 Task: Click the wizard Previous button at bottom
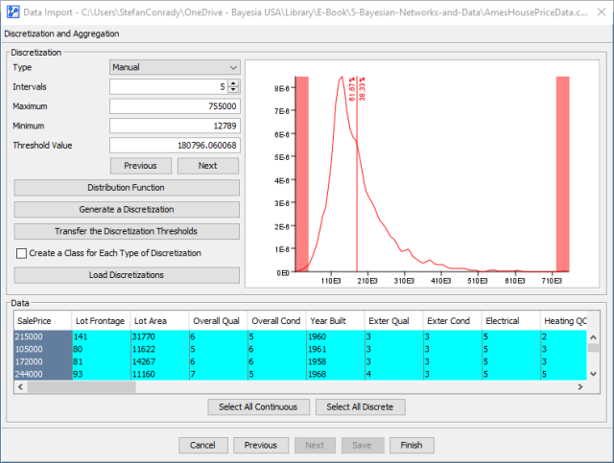[261, 446]
